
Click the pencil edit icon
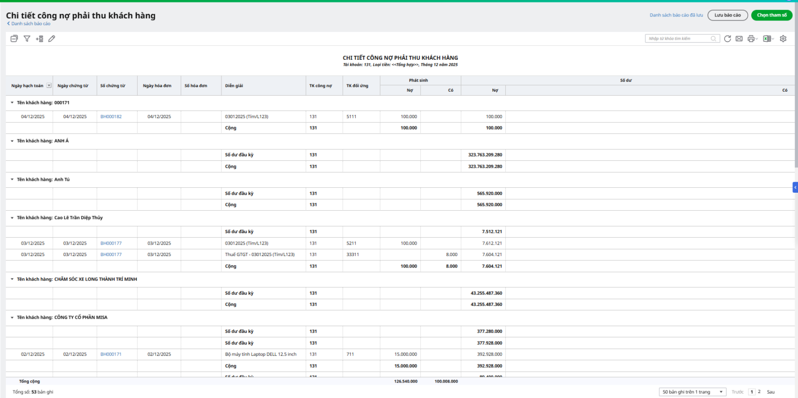coord(52,38)
